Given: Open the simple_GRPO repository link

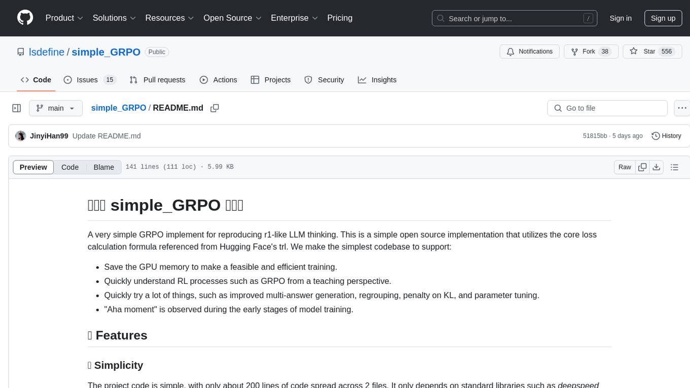Looking at the screenshot, I should (106, 52).
